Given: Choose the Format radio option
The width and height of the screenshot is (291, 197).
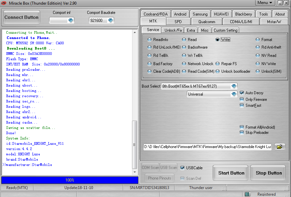Looking at the screenshot, I should click(257, 40).
